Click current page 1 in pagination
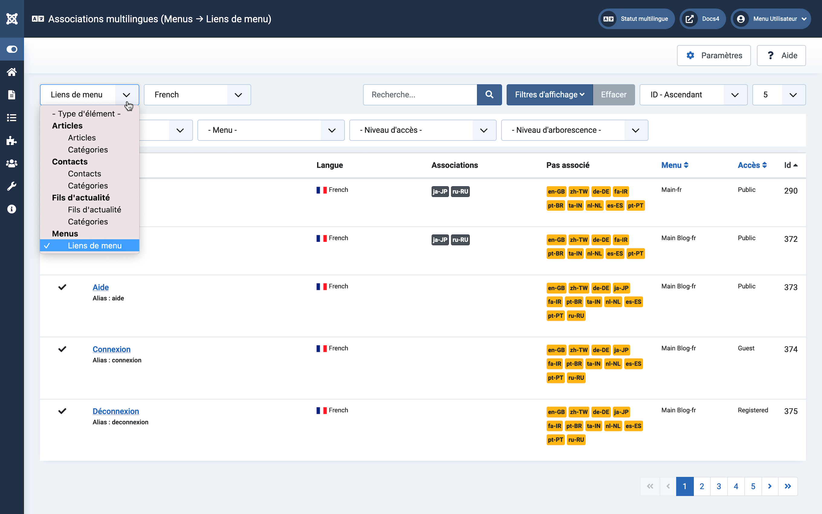Image resolution: width=822 pixels, height=514 pixels. 684,486
